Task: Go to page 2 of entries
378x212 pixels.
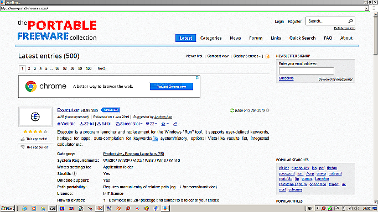Action: [29, 68]
